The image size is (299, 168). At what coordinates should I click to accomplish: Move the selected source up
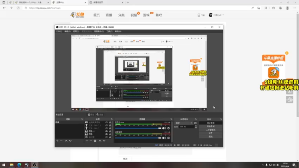[100, 141]
